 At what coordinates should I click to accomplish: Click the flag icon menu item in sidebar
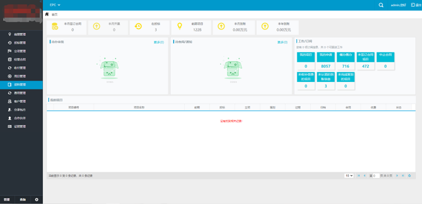point(10,51)
